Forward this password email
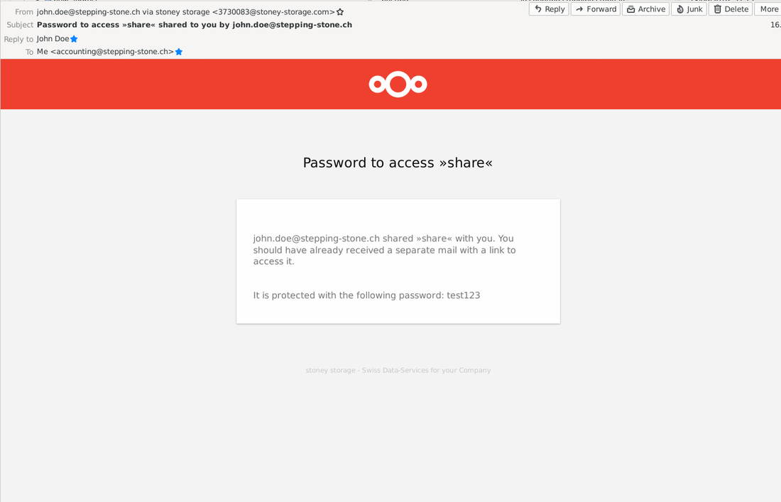Viewport: 781px width, 502px height. (x=595, y=9)
